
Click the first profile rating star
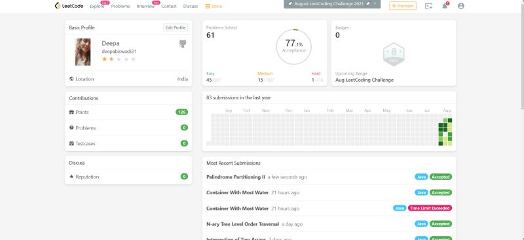104,59
